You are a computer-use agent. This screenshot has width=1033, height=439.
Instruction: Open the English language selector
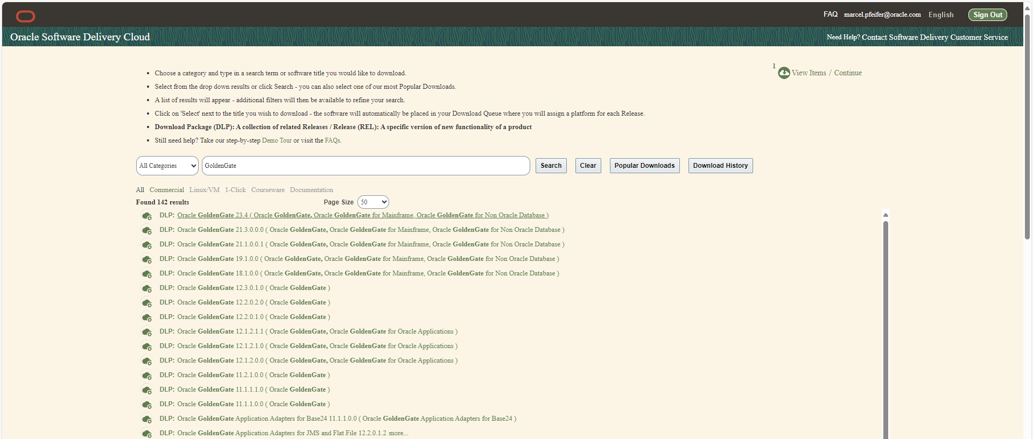(x=941, y=15)
